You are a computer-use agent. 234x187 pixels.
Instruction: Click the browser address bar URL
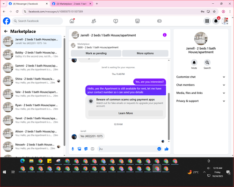56,12
